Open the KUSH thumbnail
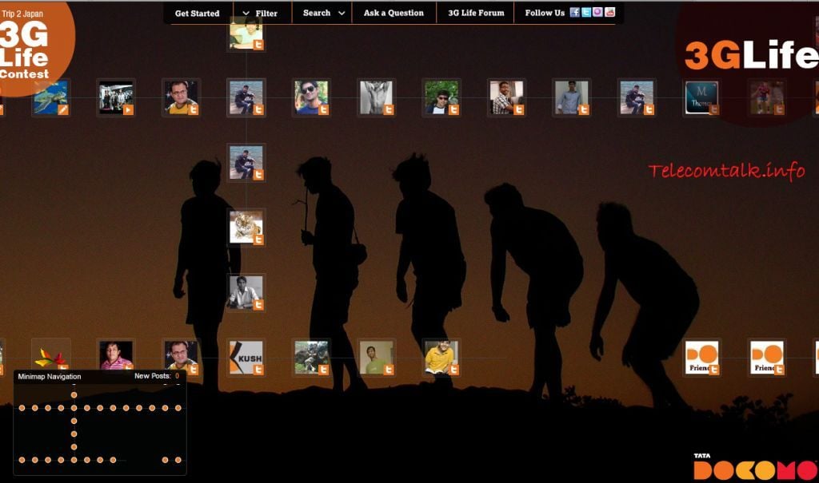 [x=246, y=358]
